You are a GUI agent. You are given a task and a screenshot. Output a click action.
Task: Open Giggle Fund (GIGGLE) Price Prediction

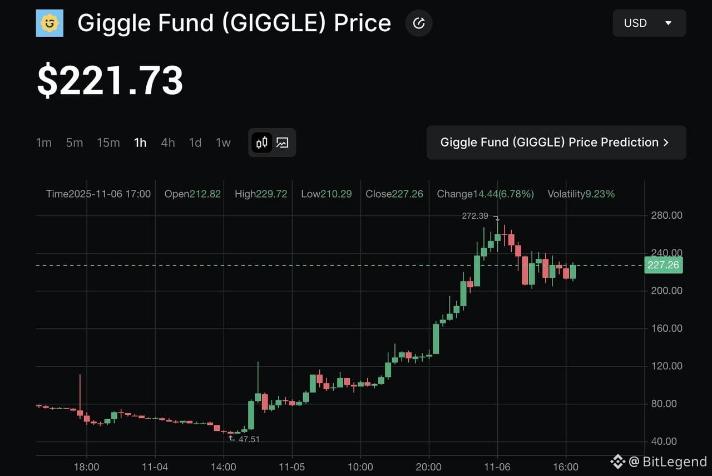pyautogui.click(x=556, y=143)
